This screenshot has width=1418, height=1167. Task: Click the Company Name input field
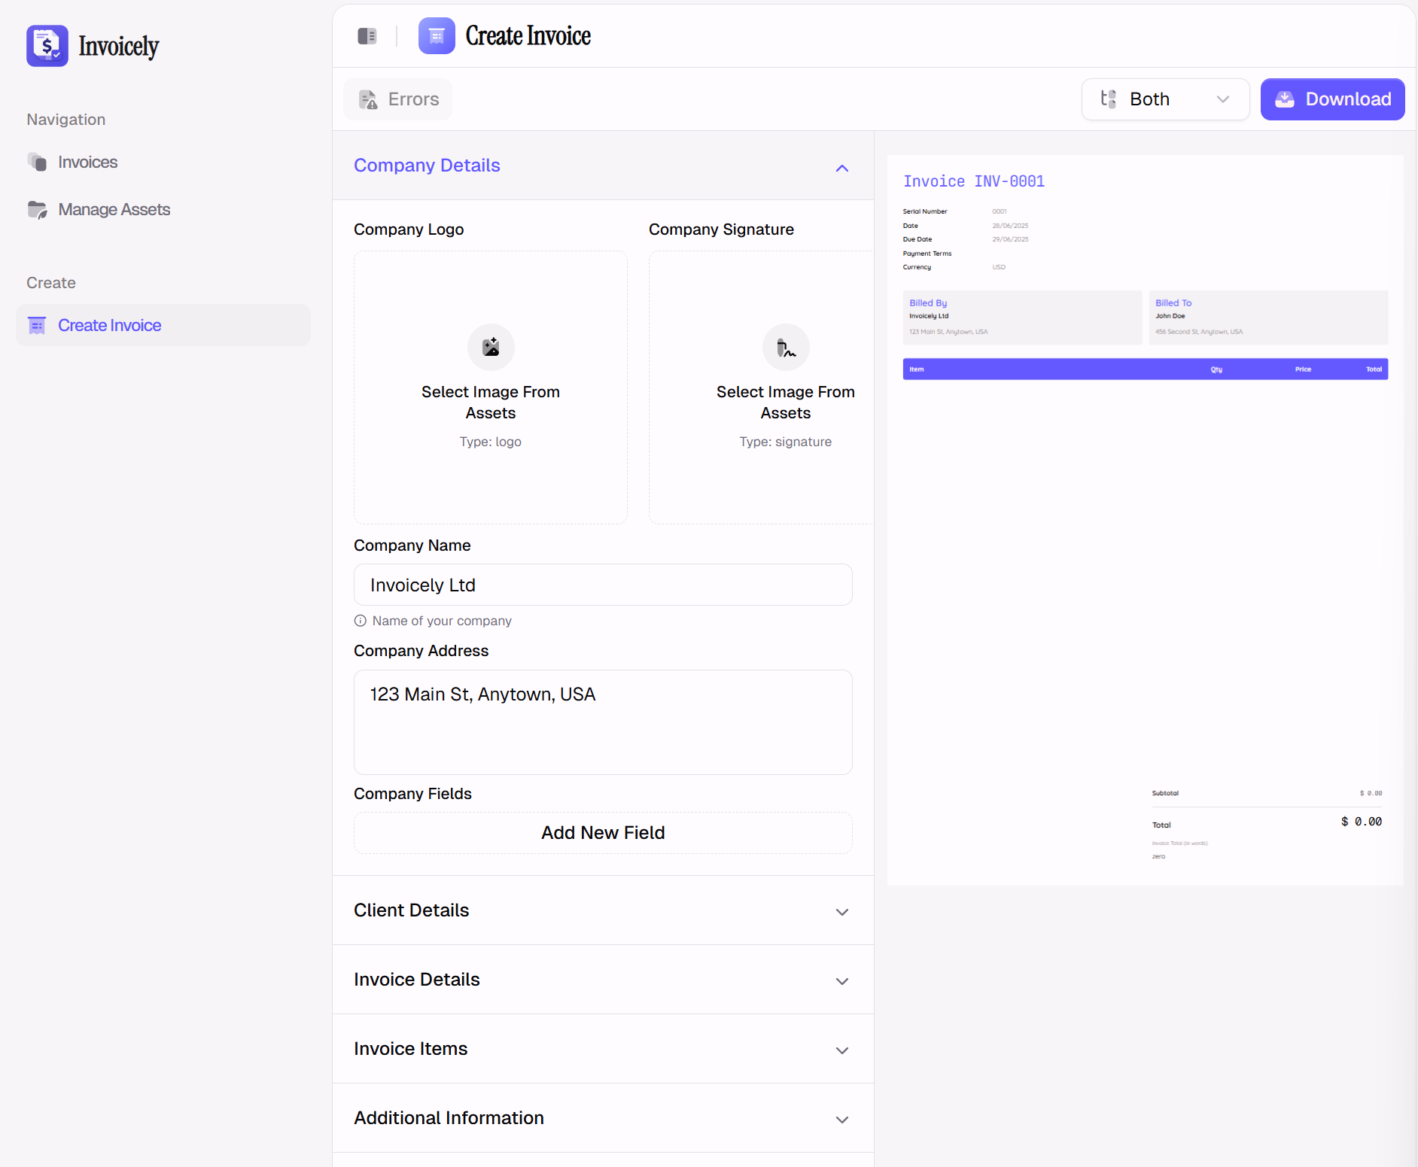coord(603,585)
